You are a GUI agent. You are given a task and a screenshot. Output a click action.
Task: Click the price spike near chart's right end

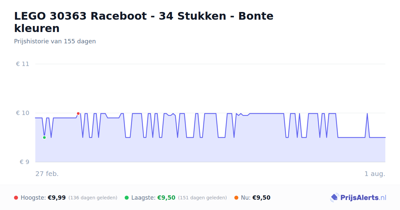(x=367, y=114)
